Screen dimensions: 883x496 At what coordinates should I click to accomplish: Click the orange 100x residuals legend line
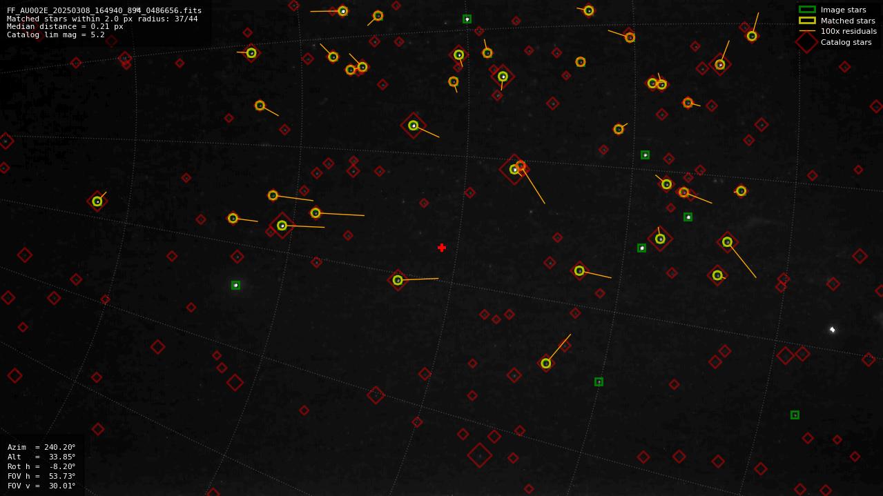(807, 31)
